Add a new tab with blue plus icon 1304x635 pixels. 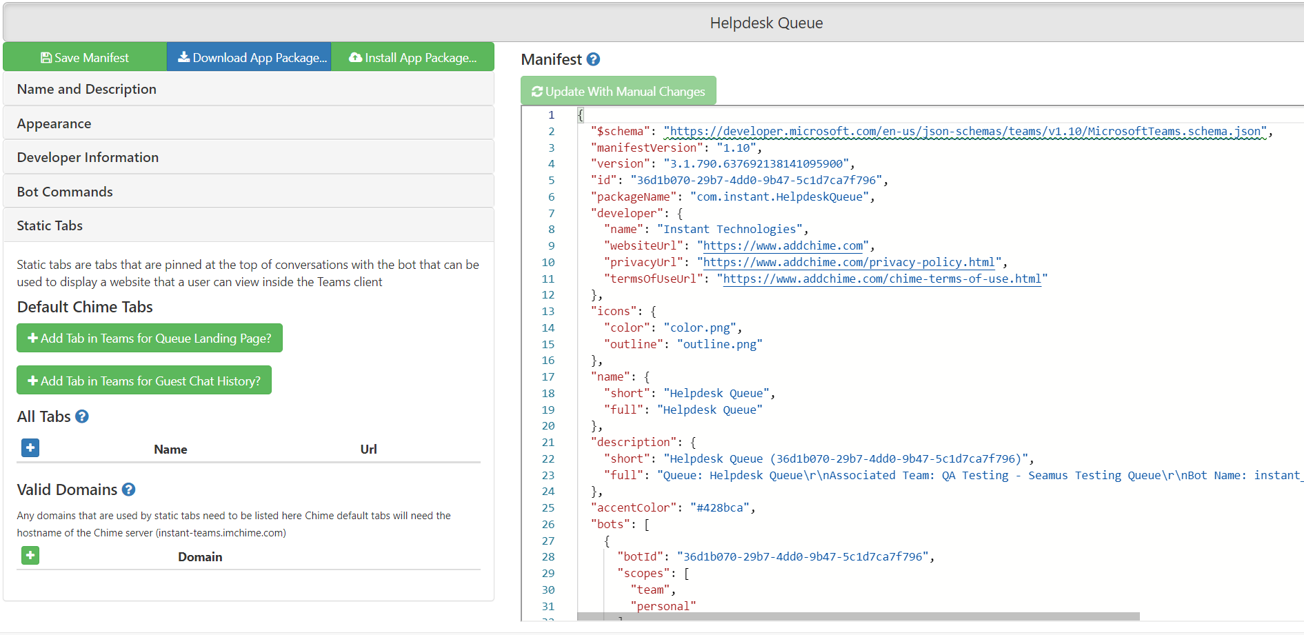tap(30, 448)
